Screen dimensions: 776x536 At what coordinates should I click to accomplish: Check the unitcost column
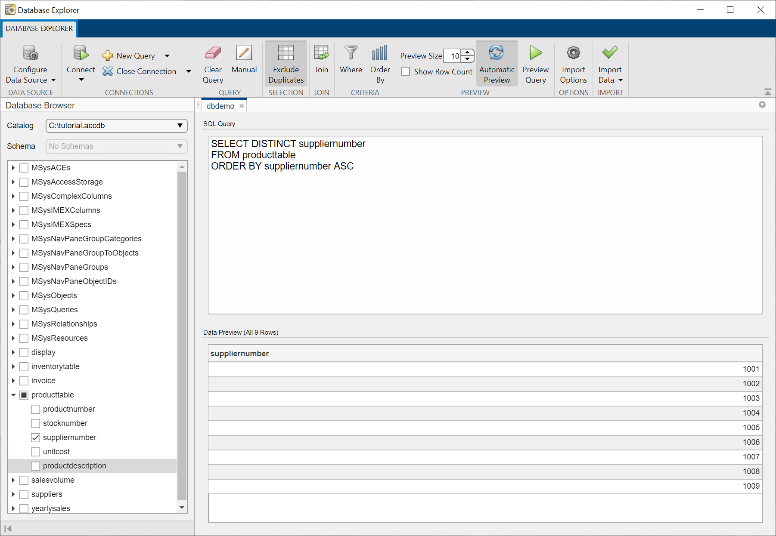[x=36, y=452]
